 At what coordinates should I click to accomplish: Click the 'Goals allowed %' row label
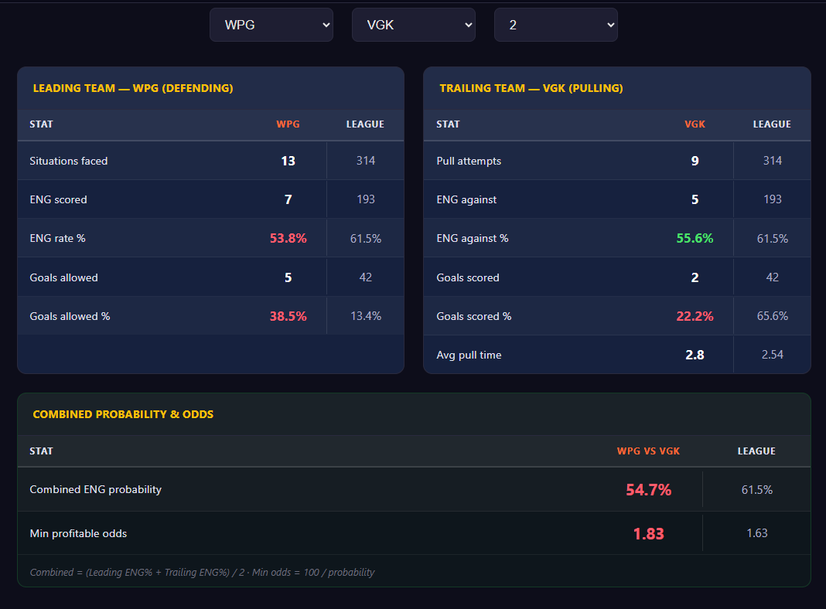70,316
